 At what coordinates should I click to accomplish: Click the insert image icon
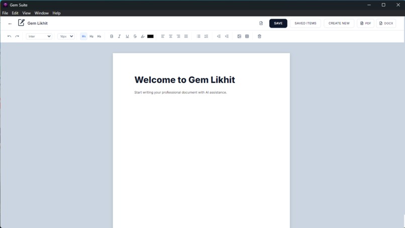(239, 36)
